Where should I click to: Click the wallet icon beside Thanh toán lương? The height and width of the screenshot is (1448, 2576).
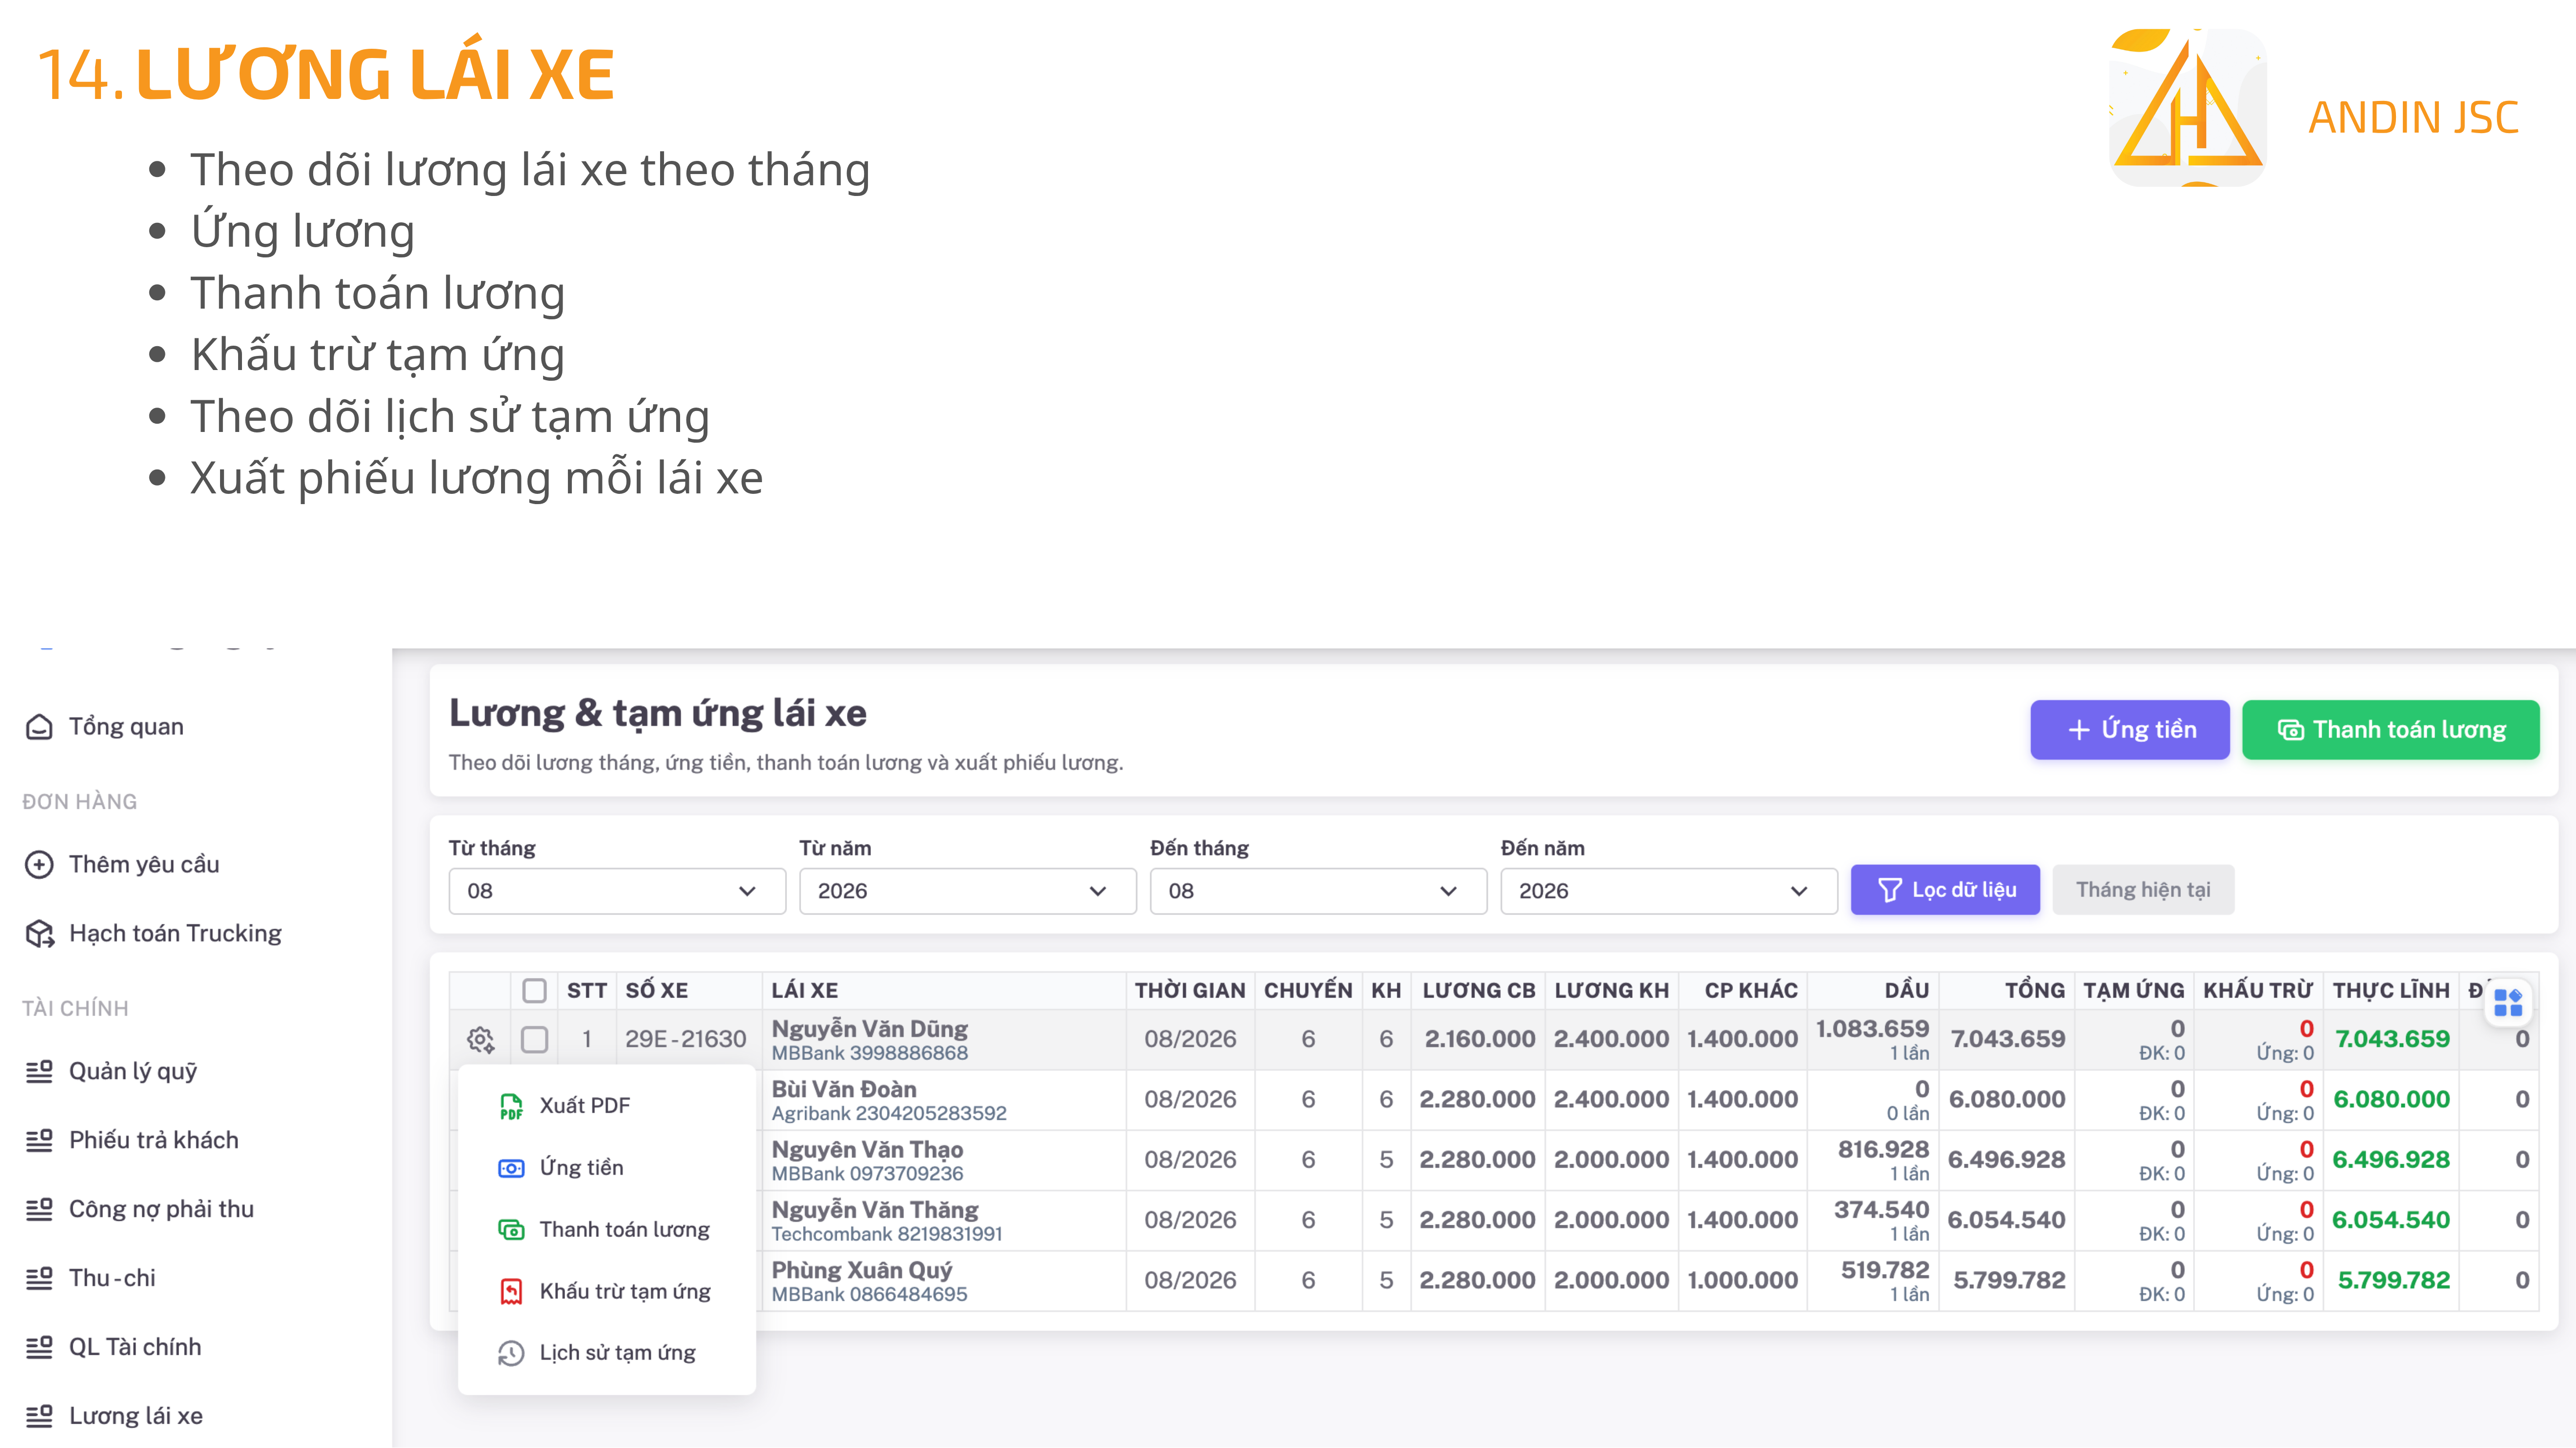511,1229
